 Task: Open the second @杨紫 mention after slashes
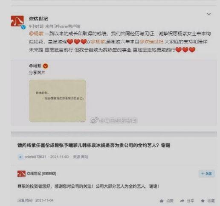point(98,42)
